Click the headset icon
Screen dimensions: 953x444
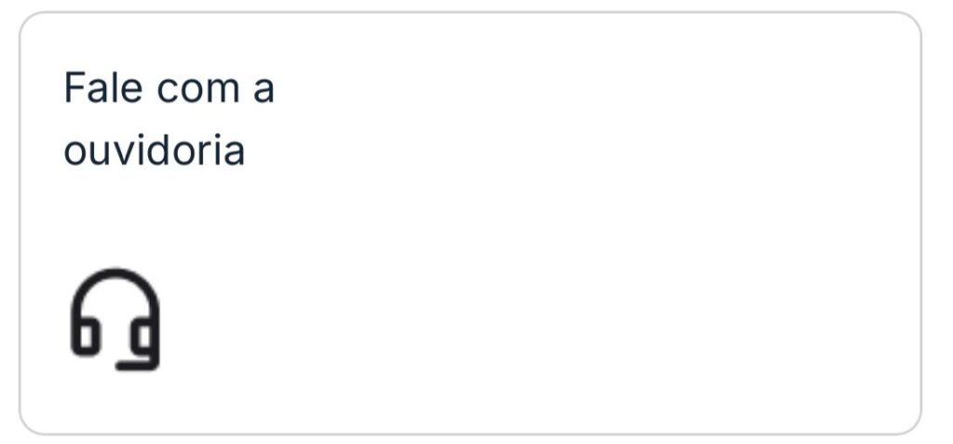[114, 319]
